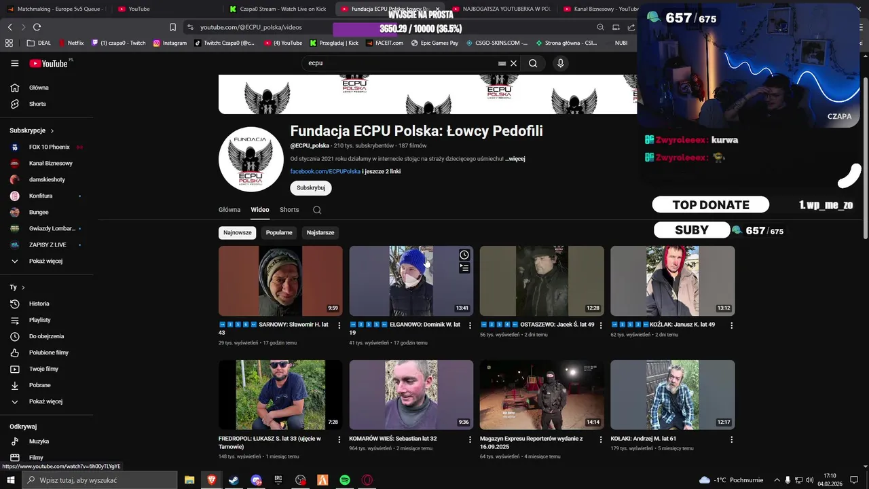The height and width of the screenshot is (489, 869).
Task: Select the Popularne sort chip
Action: pyautogui.click(x=279, y=232)
